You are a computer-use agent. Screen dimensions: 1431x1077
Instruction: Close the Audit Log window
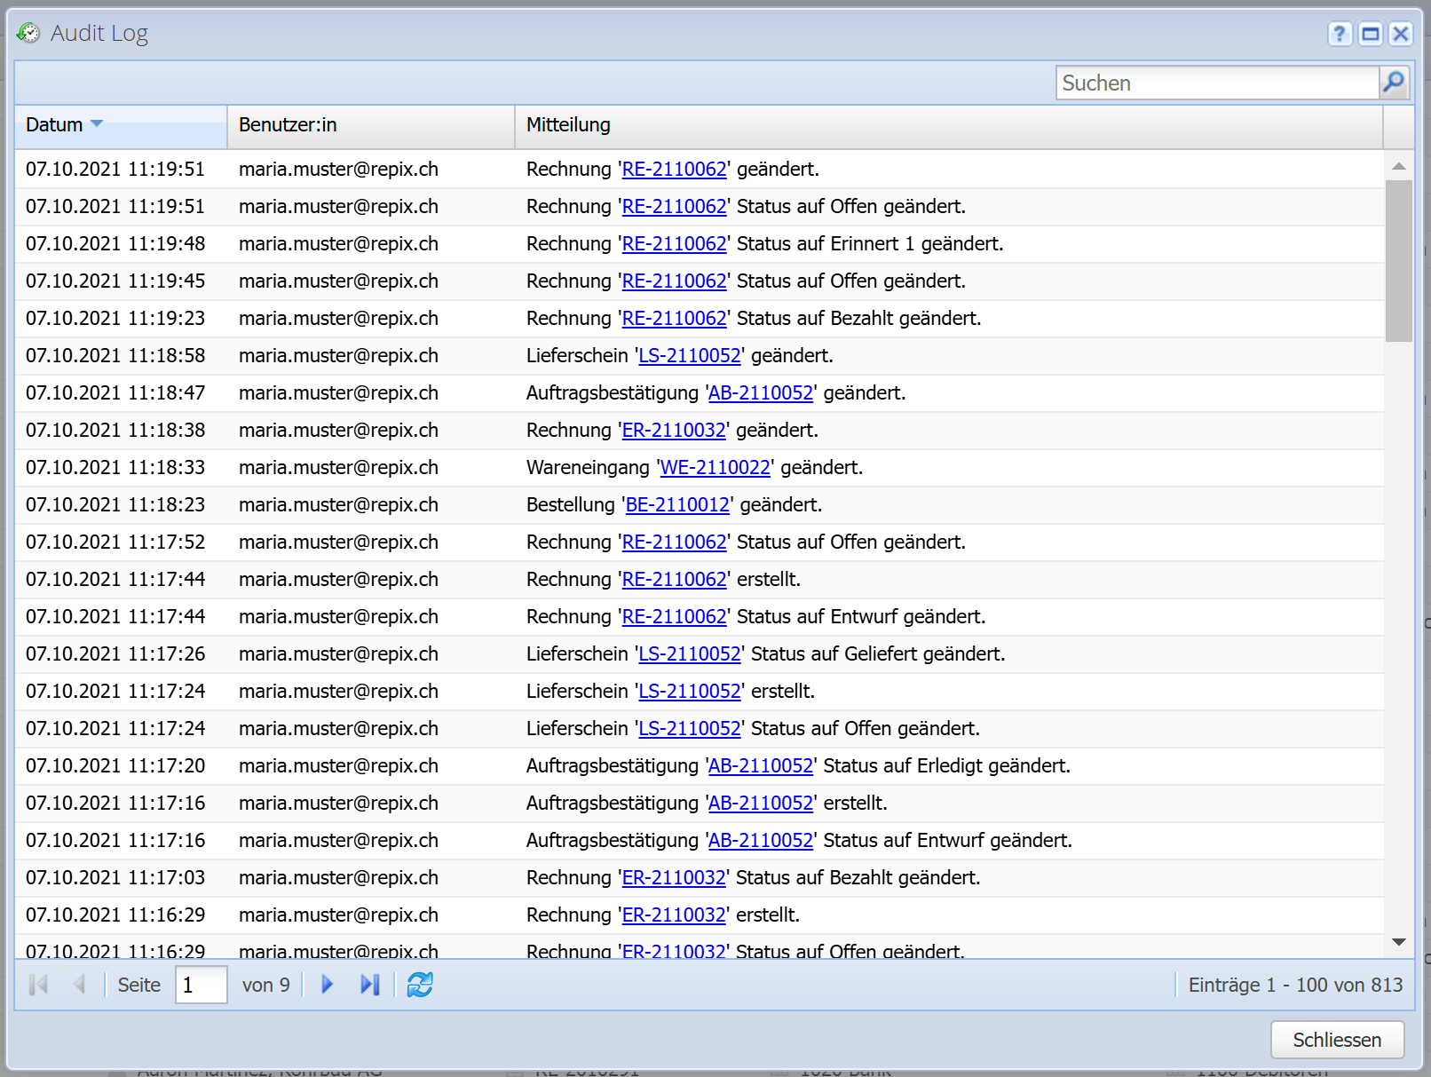(x=1401, y=34)
